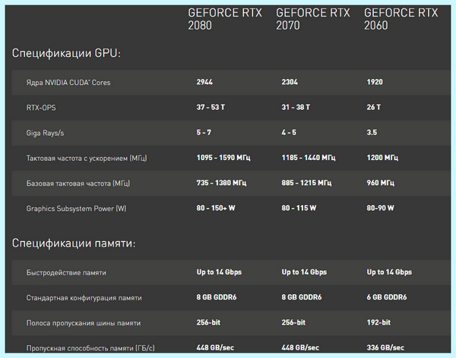The width and height of the screenshot is (456, 358).
Task: Click the GEFORCE RTX 2060 column header
Action: pyautogui.click(x=401, y=19)
